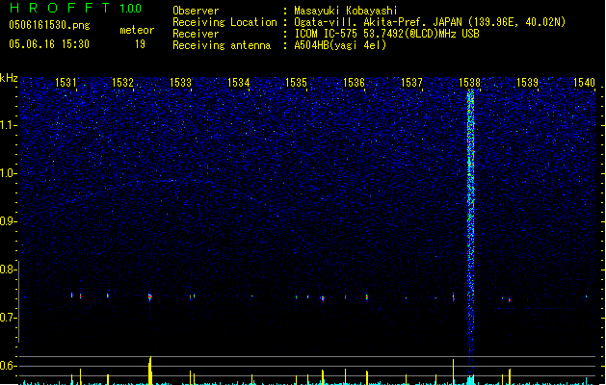
Task: Click the receiver ICOM IC-575 text
Action: pyautogui.click(x=326, y=34)
